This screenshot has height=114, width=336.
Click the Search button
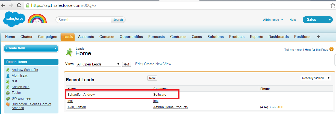pos(118,20)
